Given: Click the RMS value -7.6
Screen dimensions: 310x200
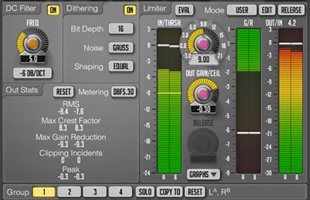Looking at the screenshot, I should click(x=79, y=111).
